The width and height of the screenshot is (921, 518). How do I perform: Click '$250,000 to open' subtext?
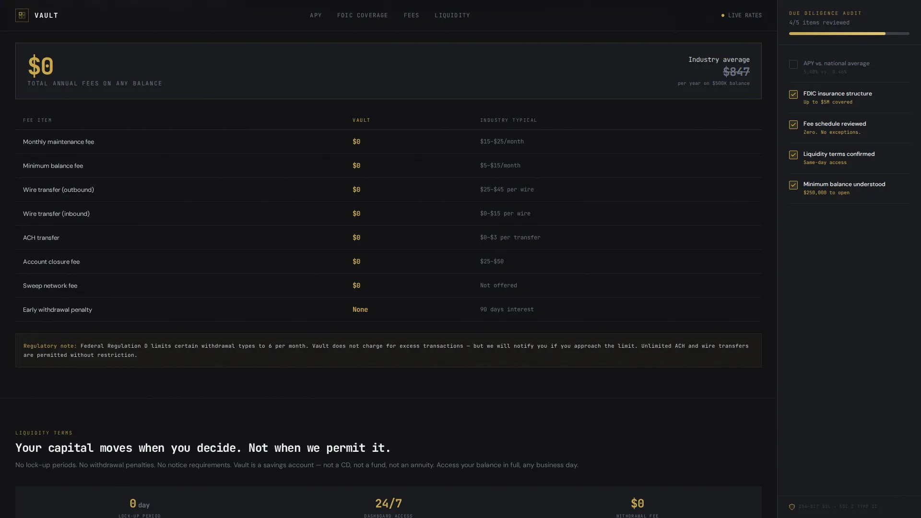pyautogui.click(x=827, y=193)
